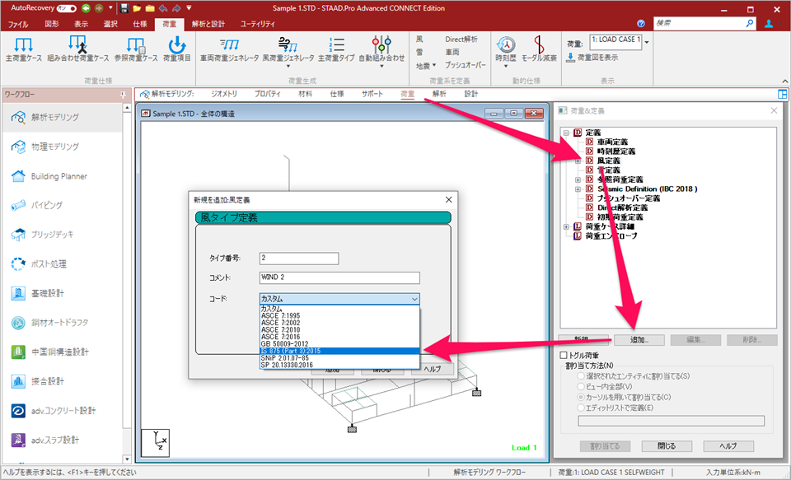Expand the Seismic Definition tree node

coord(578,189)
